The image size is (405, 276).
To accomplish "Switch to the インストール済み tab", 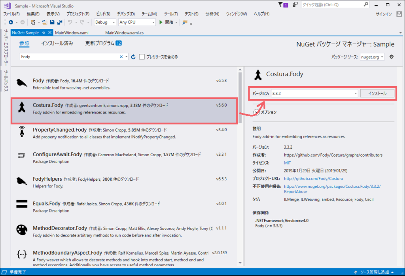I will click(x=57, y=43).
